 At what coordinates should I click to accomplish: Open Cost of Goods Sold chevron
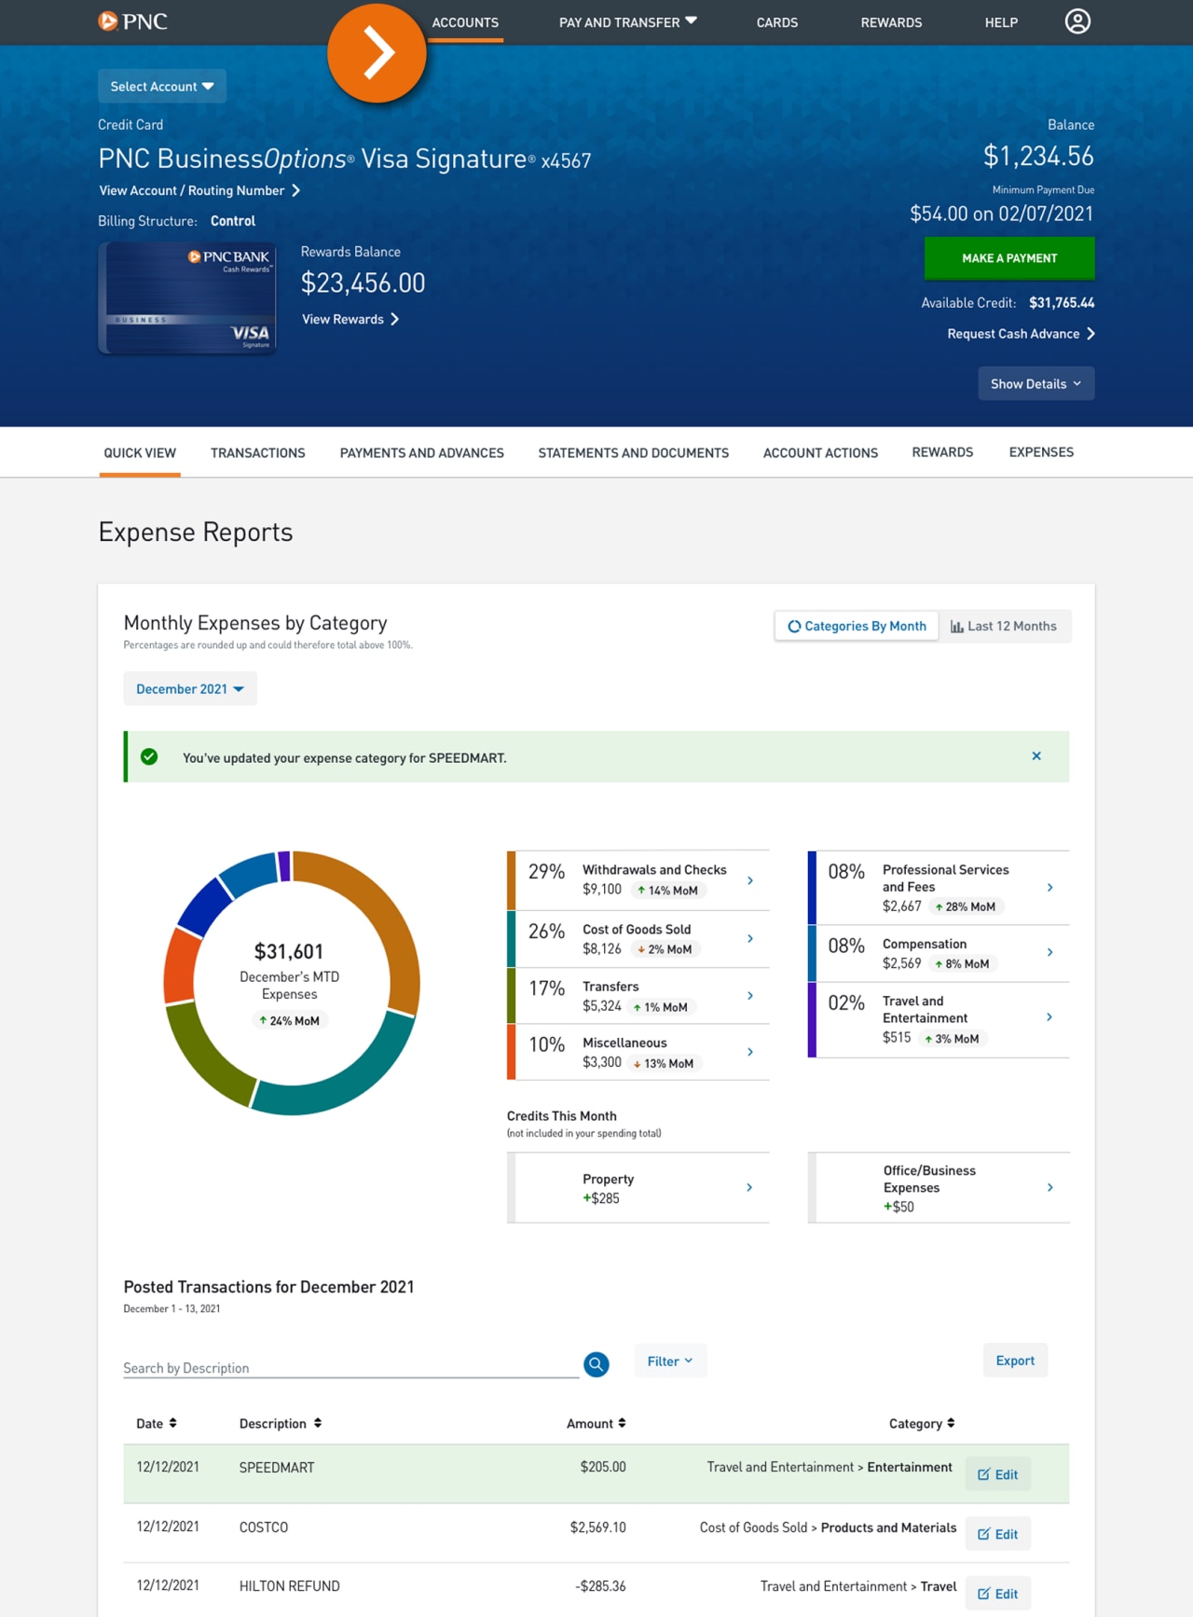click(x=750, y=938)
